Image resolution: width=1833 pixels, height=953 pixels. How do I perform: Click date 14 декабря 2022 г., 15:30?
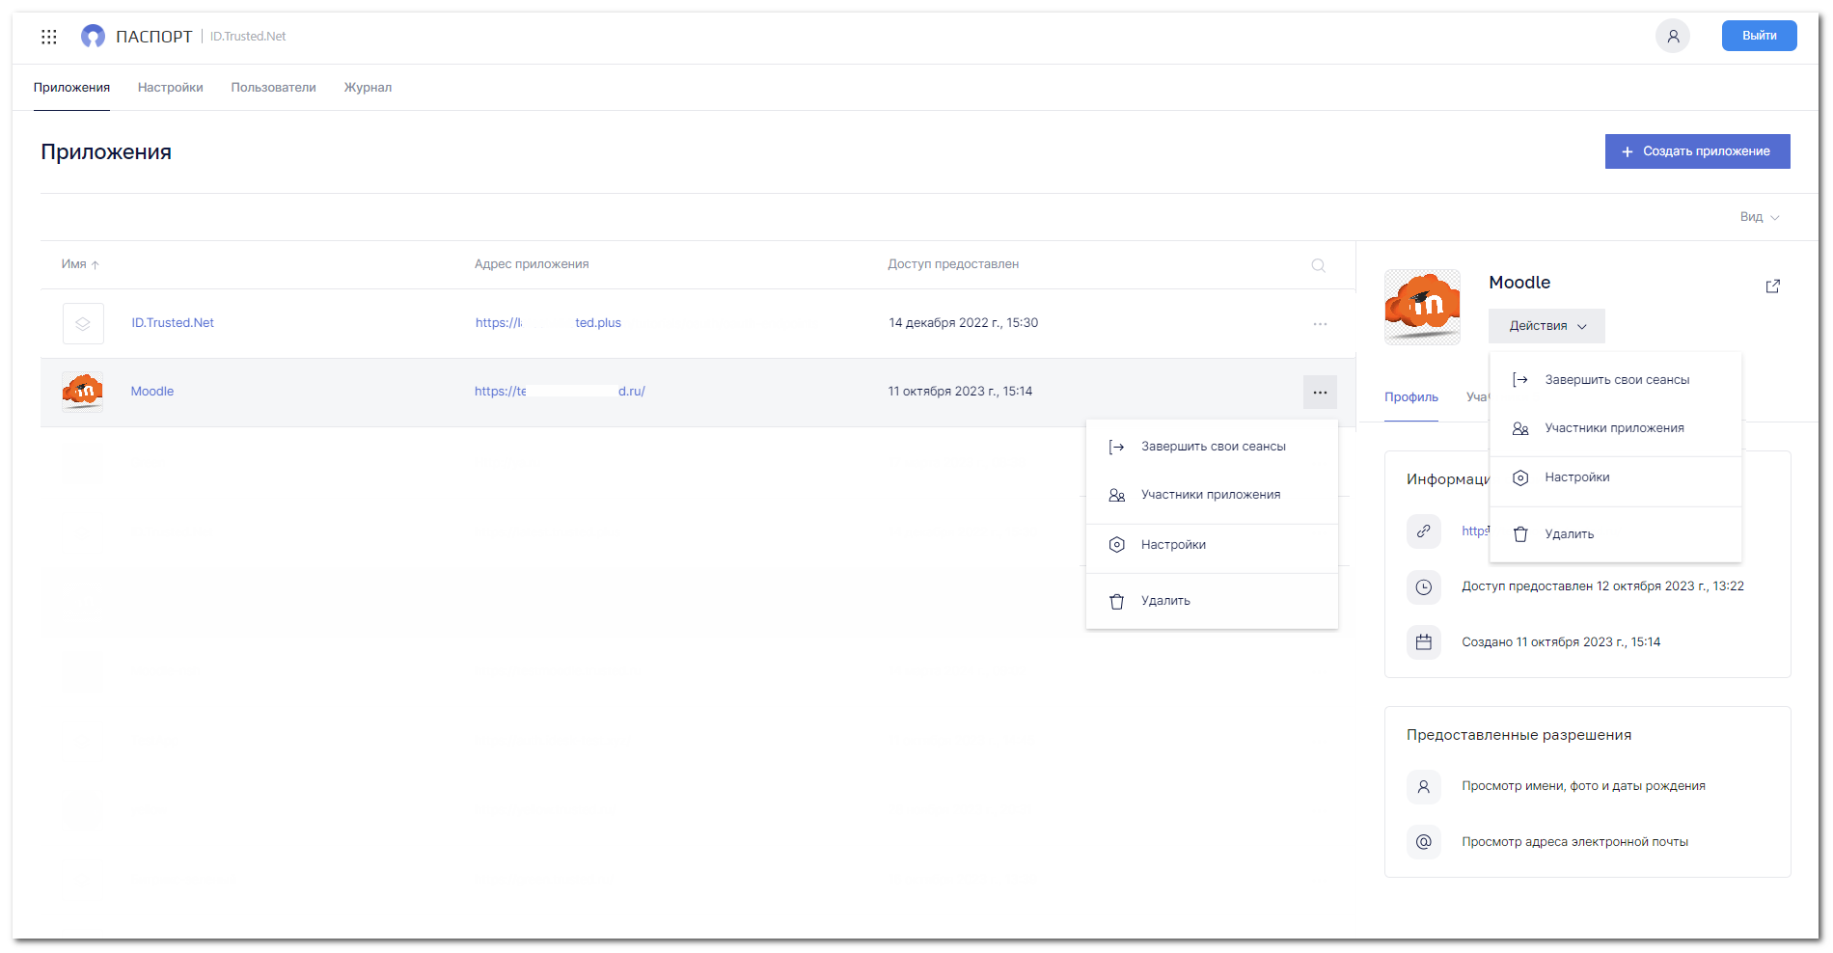click(x=964, y=323)
